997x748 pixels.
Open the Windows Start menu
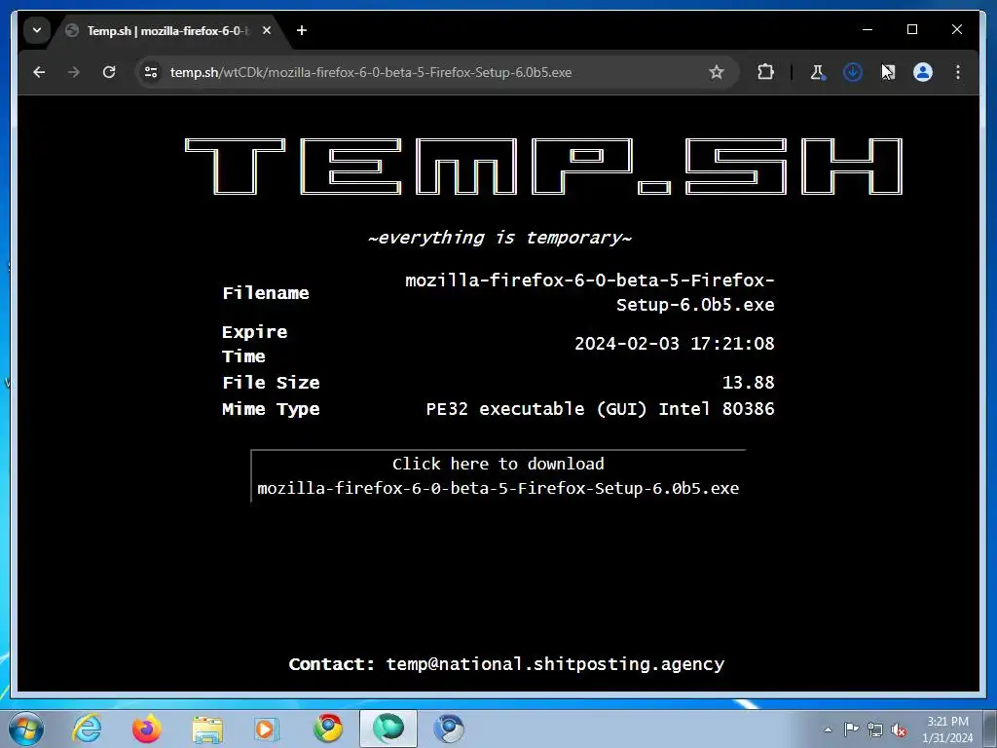(25, 729)
